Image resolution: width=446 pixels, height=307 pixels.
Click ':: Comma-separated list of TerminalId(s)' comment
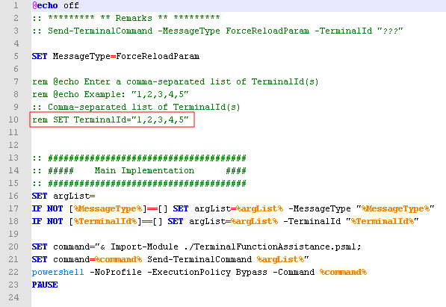[x=136, y=107]
